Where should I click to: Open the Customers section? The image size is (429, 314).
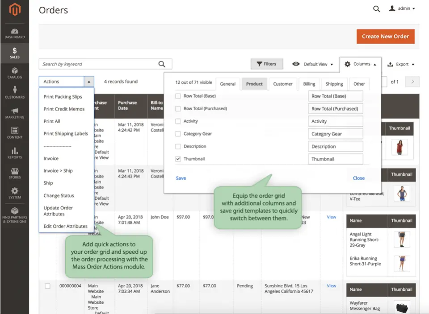pos(15,93)
